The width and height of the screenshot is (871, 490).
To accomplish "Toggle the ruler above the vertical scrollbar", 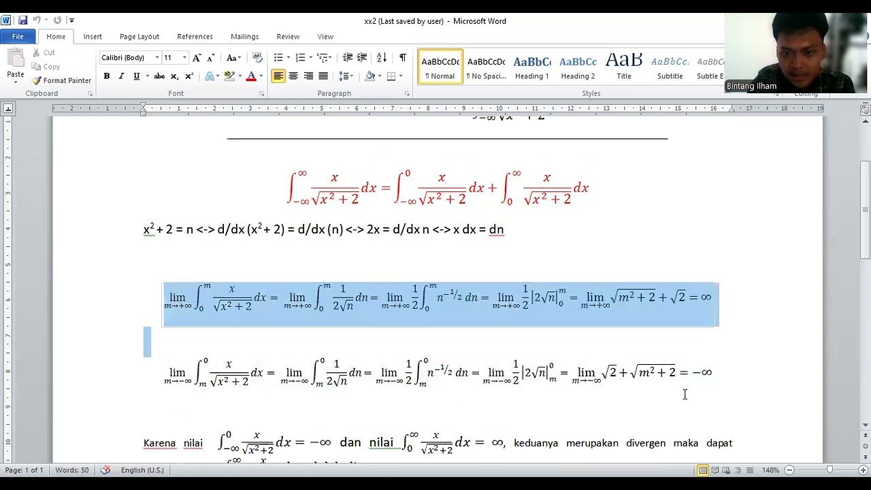I will (x=865, y=109).
